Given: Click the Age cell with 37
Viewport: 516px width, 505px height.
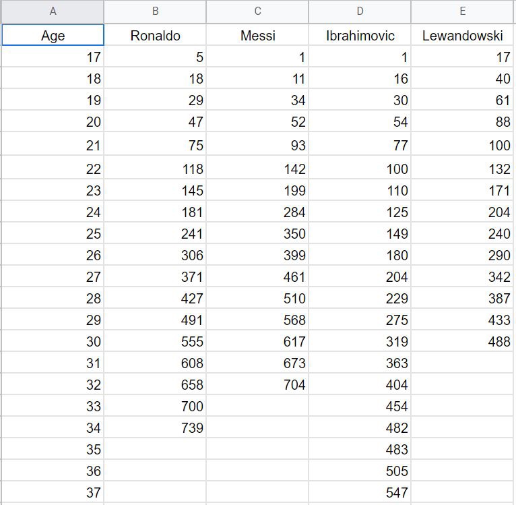Looking at the screenshot, I should click(x=53, y=492).
